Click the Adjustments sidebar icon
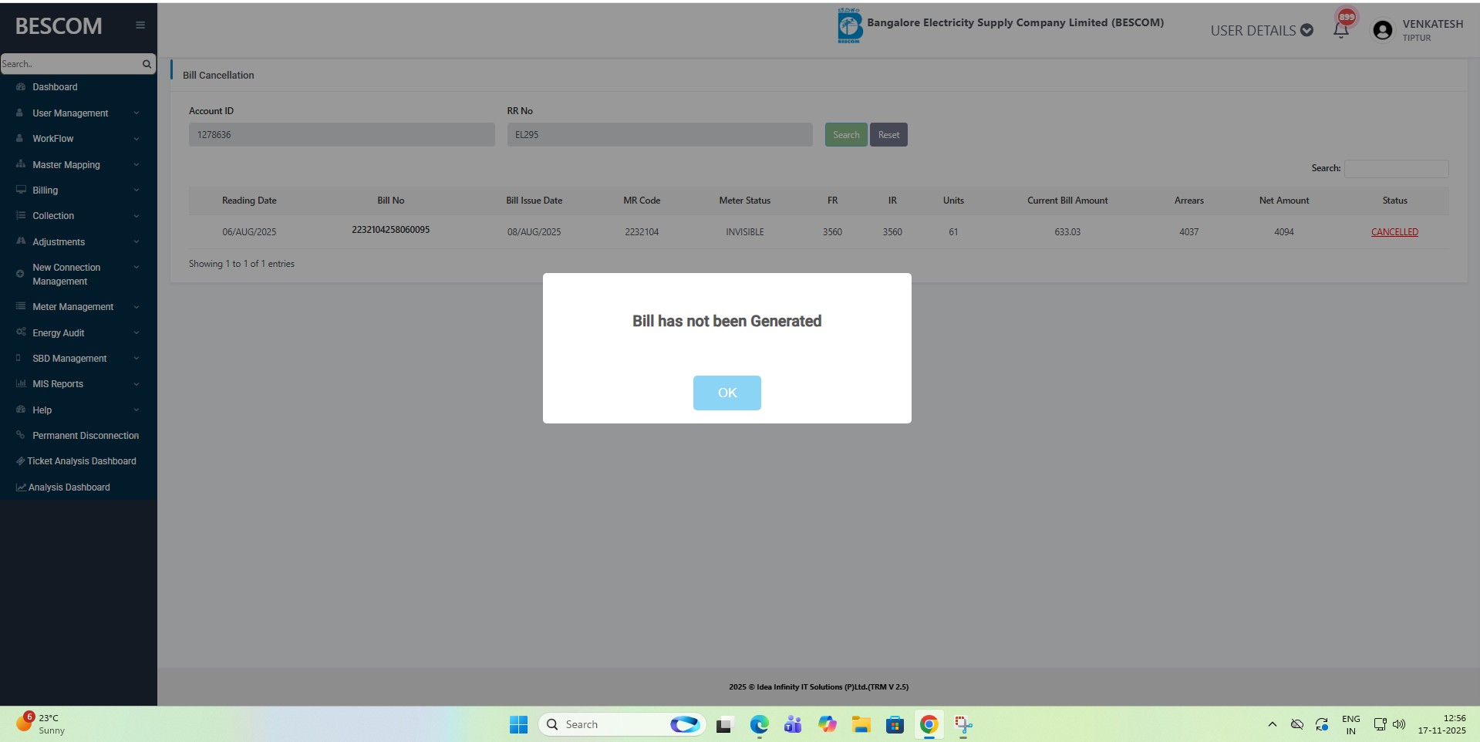Viewport: 1480px width, 742px height. (21, 241)
